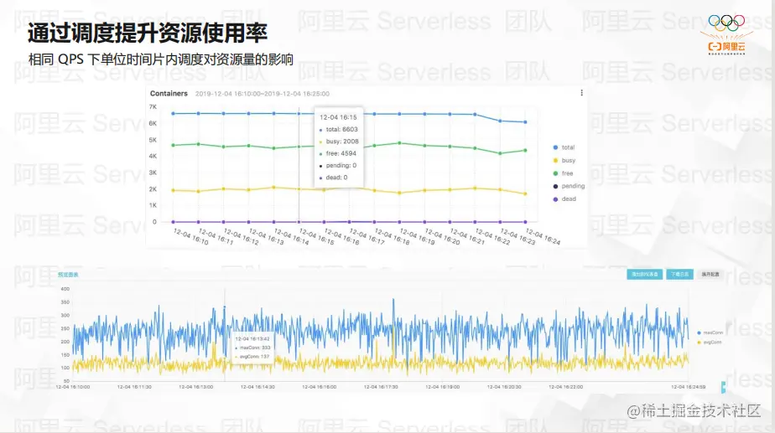The width and height of the screenshot is (775, 433).
Task: Click the total line point at 12-04 16:22
Action: point(475,115)
